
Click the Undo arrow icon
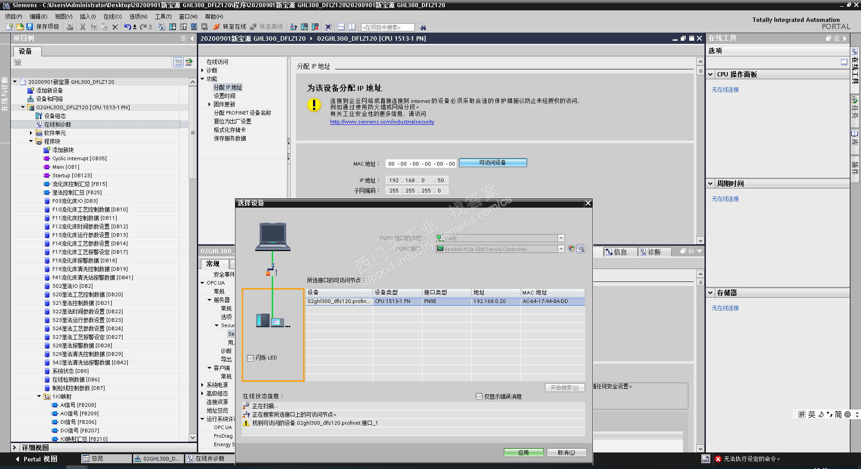pos(128,27)
